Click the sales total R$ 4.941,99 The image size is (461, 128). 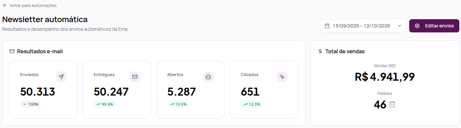(x=385, y=77)
